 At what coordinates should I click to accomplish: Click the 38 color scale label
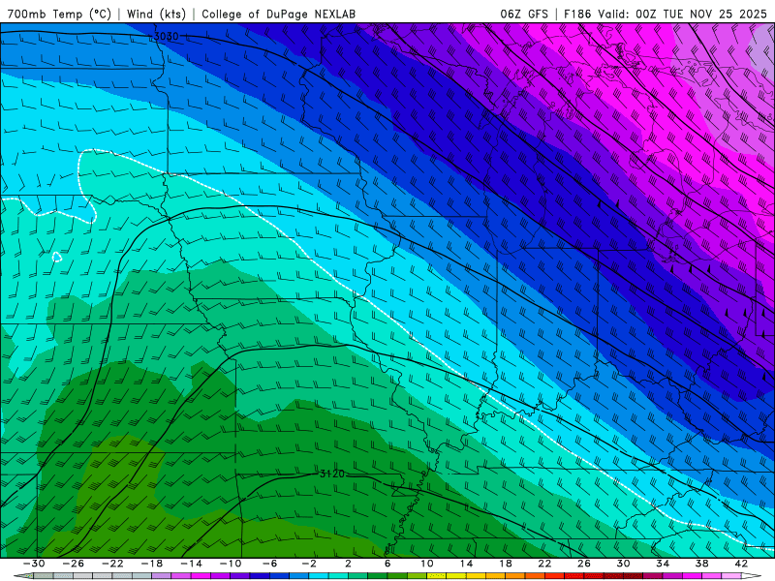[701, 564]
